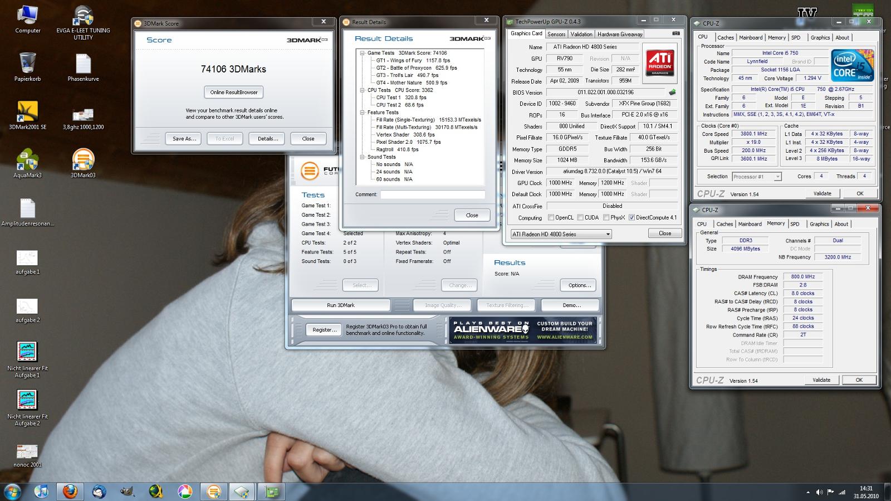Click Close in the Result Details window

(x=472, y=215)
